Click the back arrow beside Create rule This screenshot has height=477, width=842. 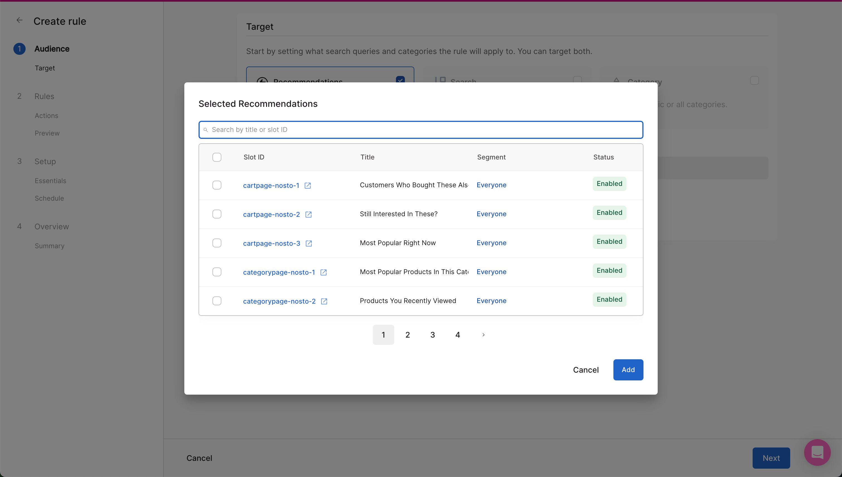pyautogui.click(x=20, y=21)
